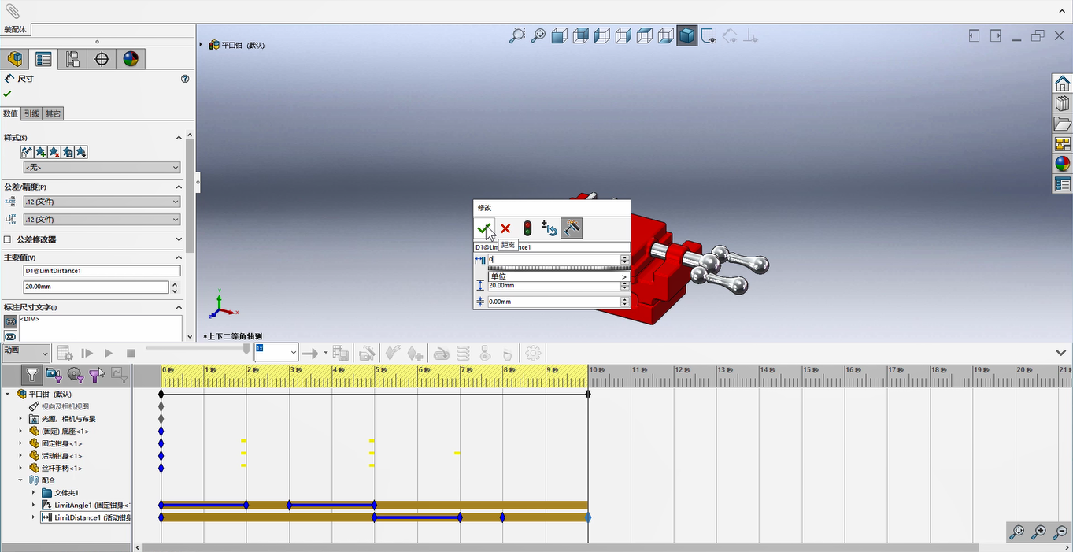Cancel the Modify dialog with red X
Image resolution: width=1073 pixels, height=552 pixels.
coord(505,228)
